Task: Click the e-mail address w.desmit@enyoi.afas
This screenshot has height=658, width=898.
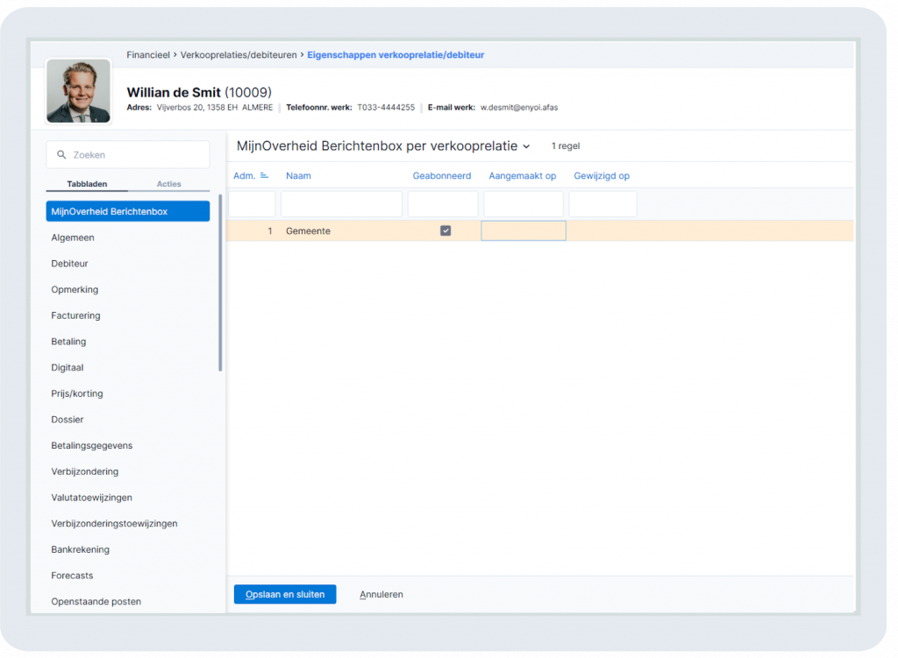Action: [519, 108]
